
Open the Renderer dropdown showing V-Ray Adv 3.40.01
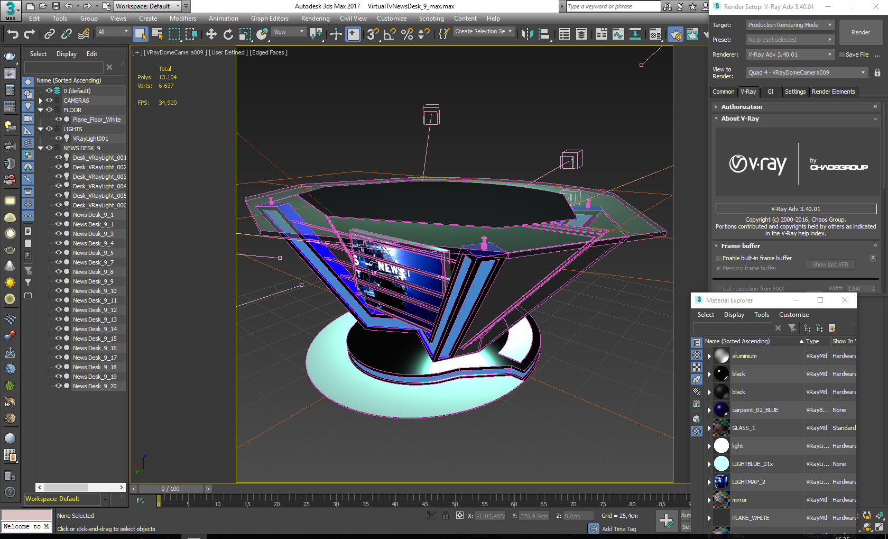click(x=790, y=54)
